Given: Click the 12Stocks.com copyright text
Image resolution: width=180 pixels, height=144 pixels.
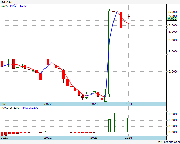Looking at the screenshot, I should [x=169, y=142].
